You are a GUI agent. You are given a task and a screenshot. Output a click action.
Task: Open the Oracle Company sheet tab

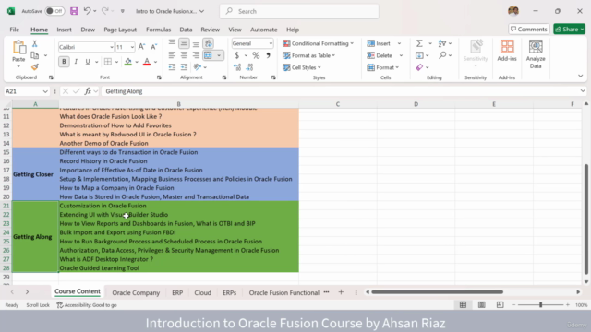pos(136,292)
